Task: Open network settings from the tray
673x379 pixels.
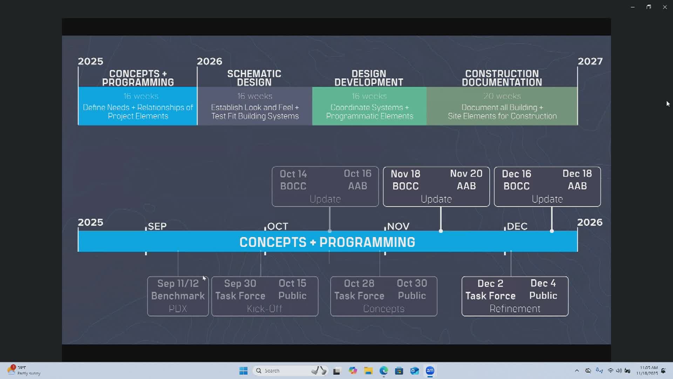Action: tap(611, 371)
